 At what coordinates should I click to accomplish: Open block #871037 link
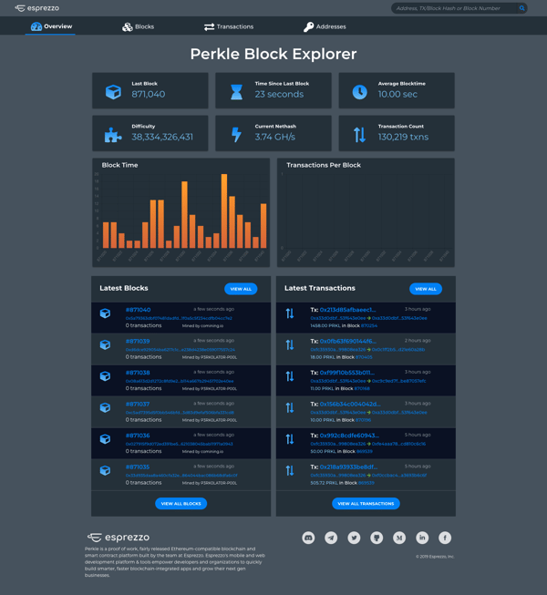(138, 405)
